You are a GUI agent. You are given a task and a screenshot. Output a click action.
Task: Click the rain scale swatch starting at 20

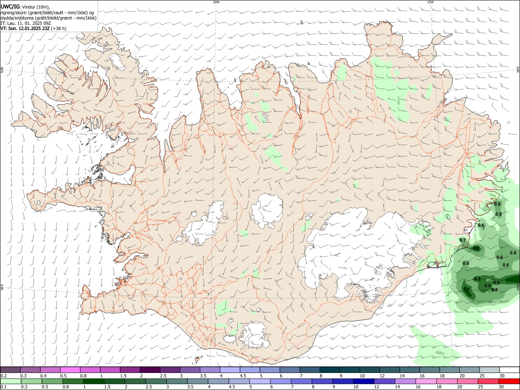(467, 381)
